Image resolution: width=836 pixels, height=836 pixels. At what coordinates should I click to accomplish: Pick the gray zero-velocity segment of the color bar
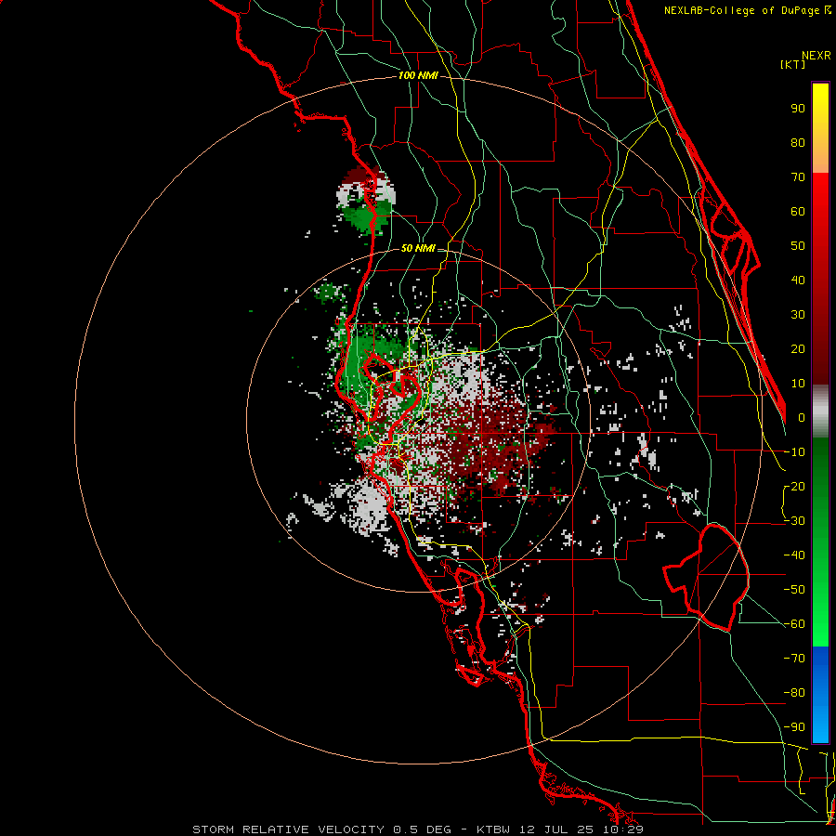click(820, 411)
